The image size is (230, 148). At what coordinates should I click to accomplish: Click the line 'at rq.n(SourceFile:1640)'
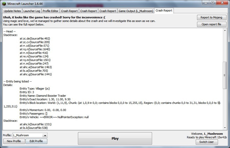(x=35, y=49)
